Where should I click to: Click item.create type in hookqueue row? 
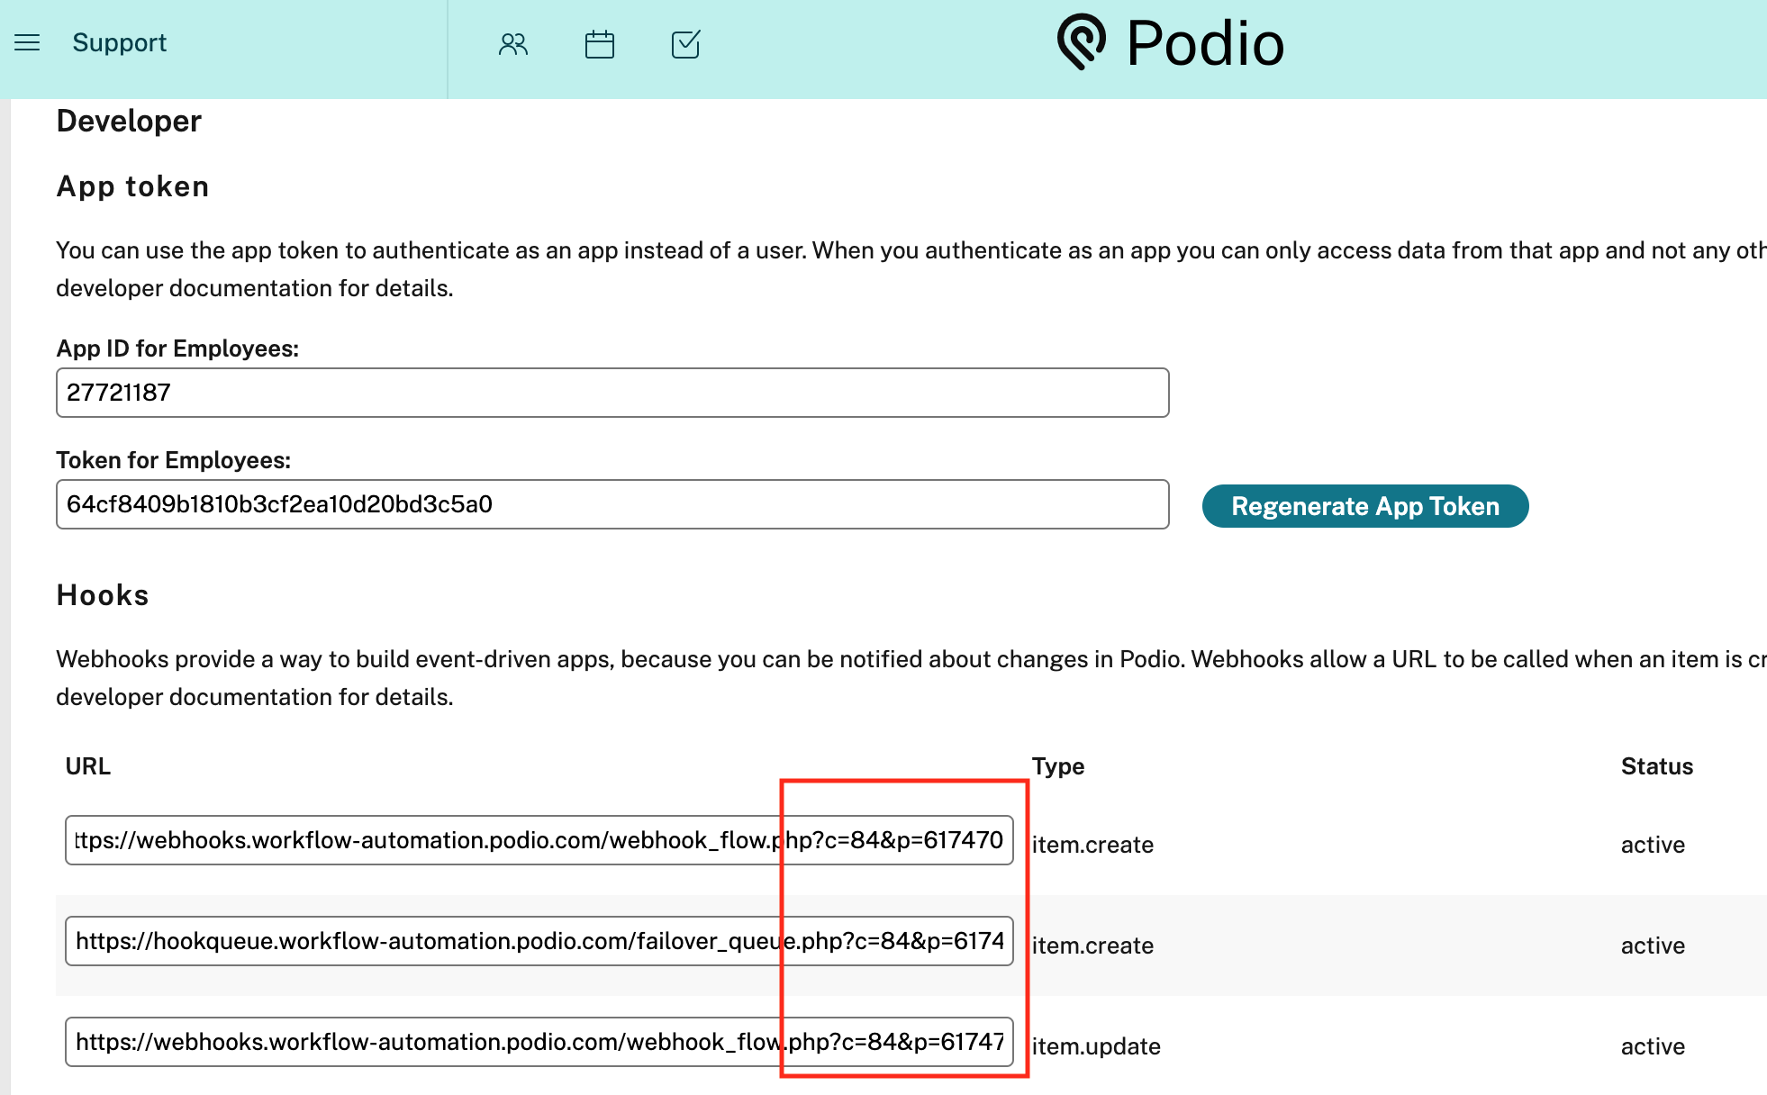point(1092,946)
